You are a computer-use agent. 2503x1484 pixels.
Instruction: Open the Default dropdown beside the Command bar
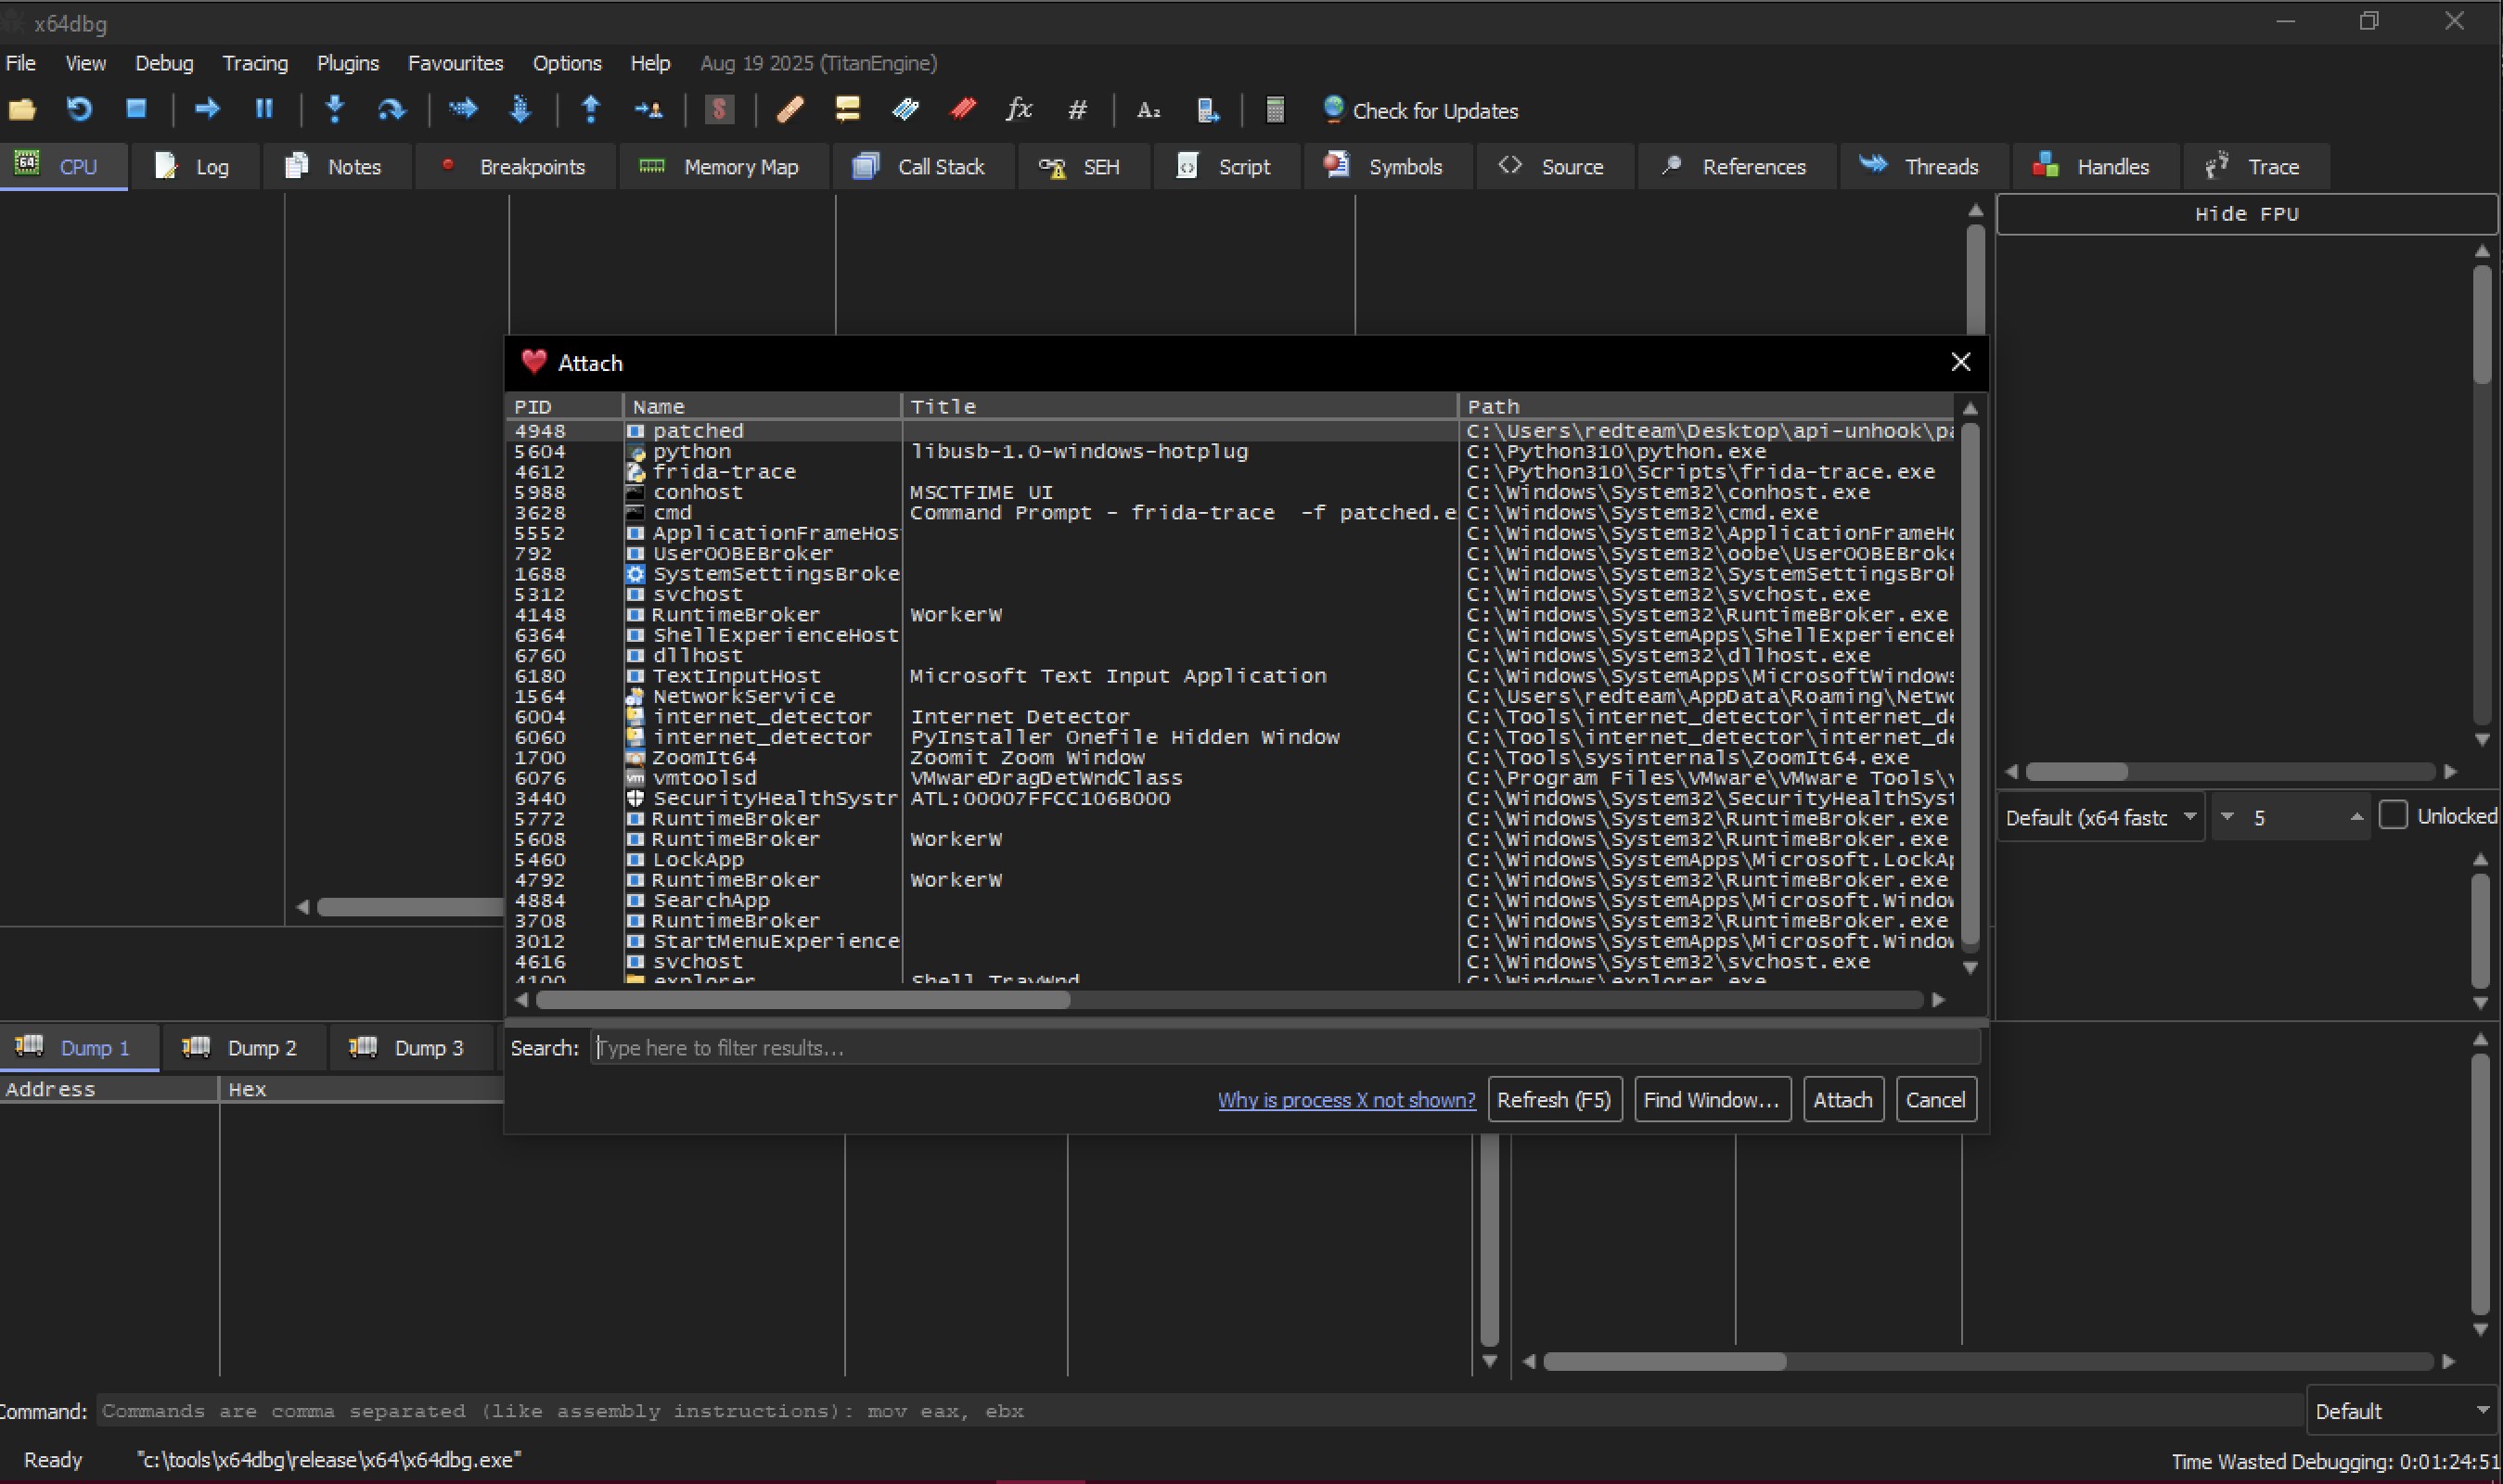coord(2403,1411)
